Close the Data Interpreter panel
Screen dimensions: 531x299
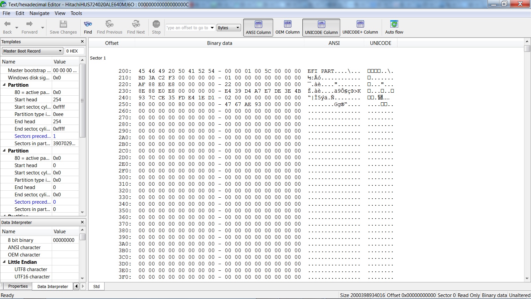(x=82, y=222)
